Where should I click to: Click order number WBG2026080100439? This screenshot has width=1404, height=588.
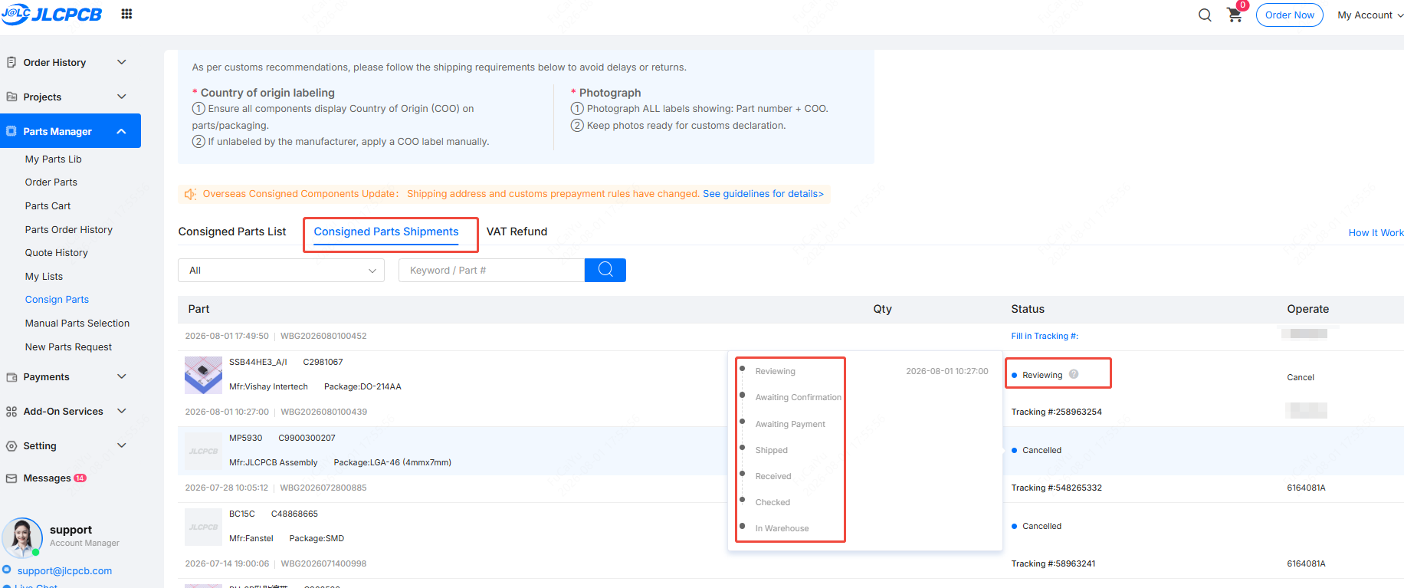323,412
